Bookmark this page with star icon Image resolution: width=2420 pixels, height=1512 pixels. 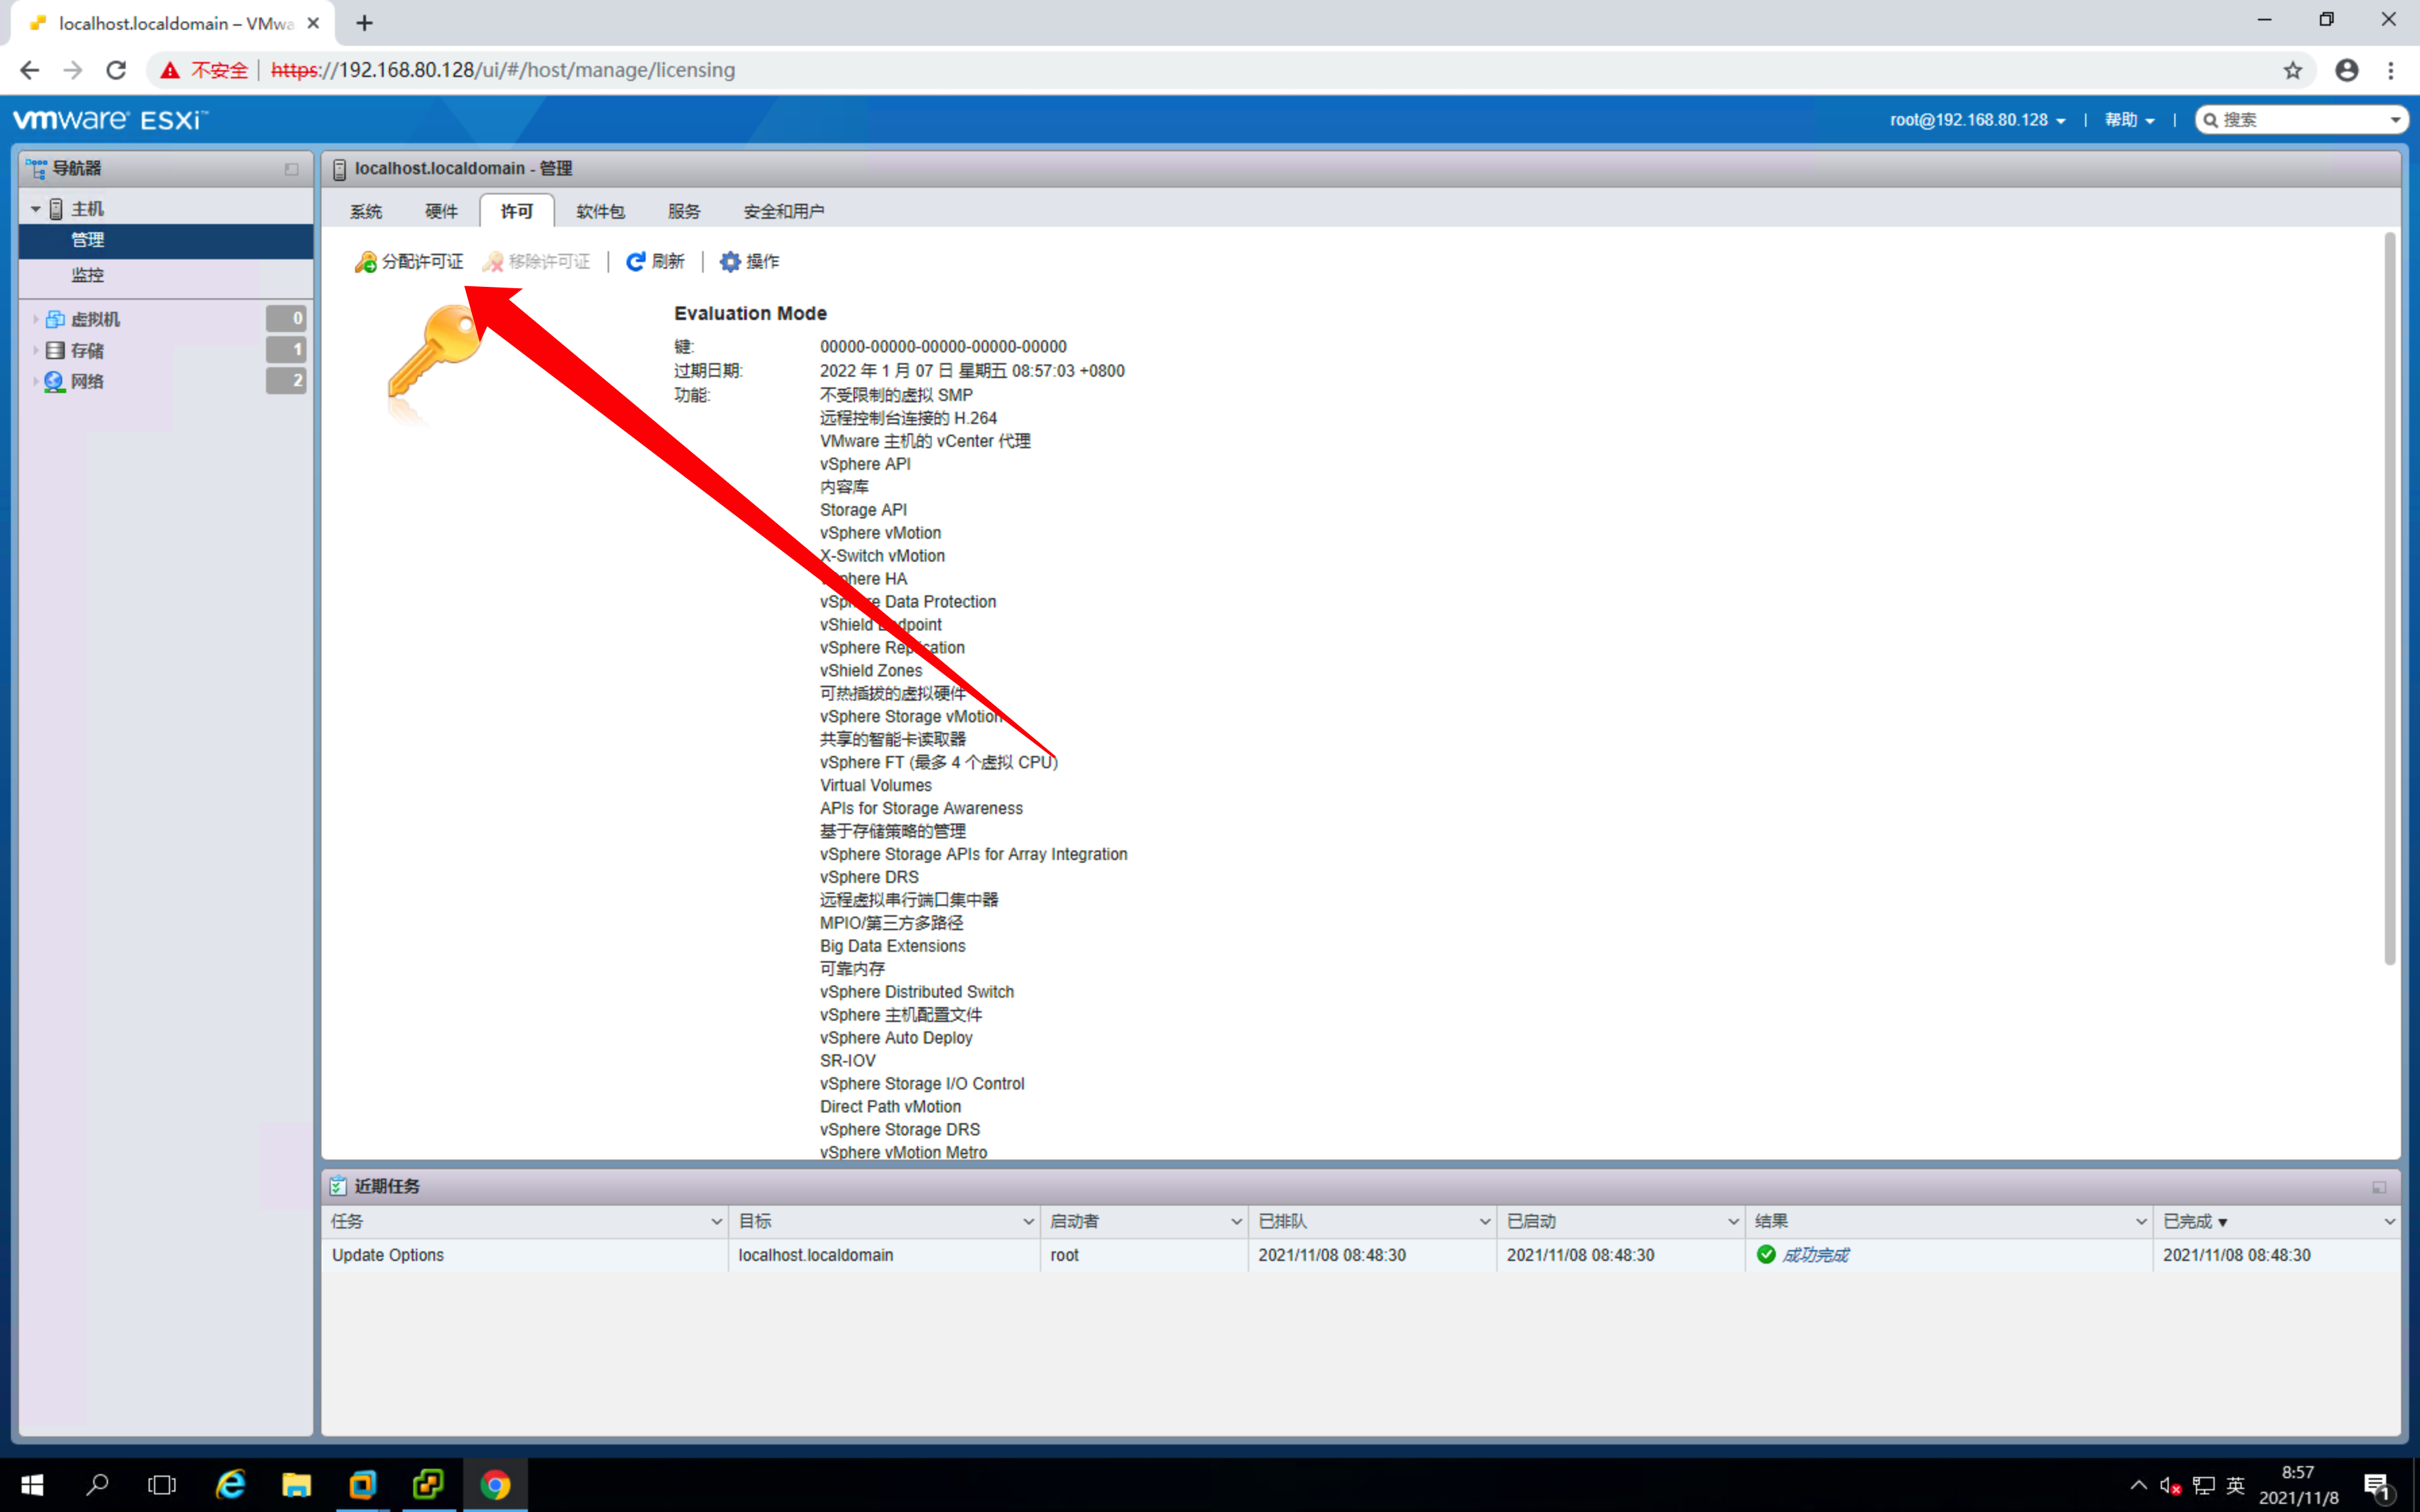(2292, 70)
